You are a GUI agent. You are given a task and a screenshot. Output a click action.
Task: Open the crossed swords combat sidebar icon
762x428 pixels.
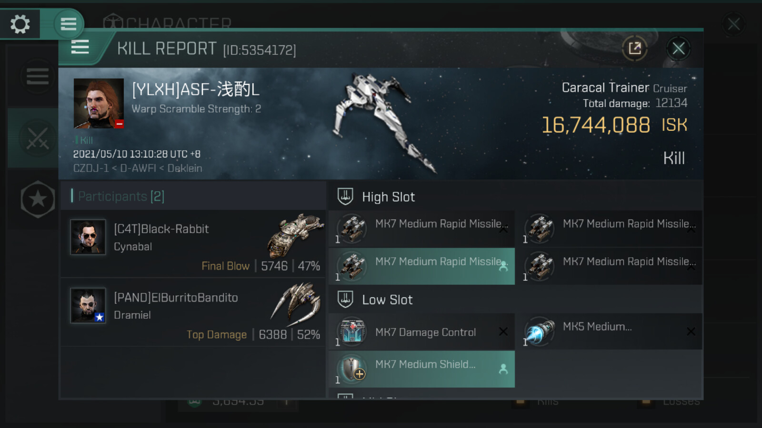[37, 138]
